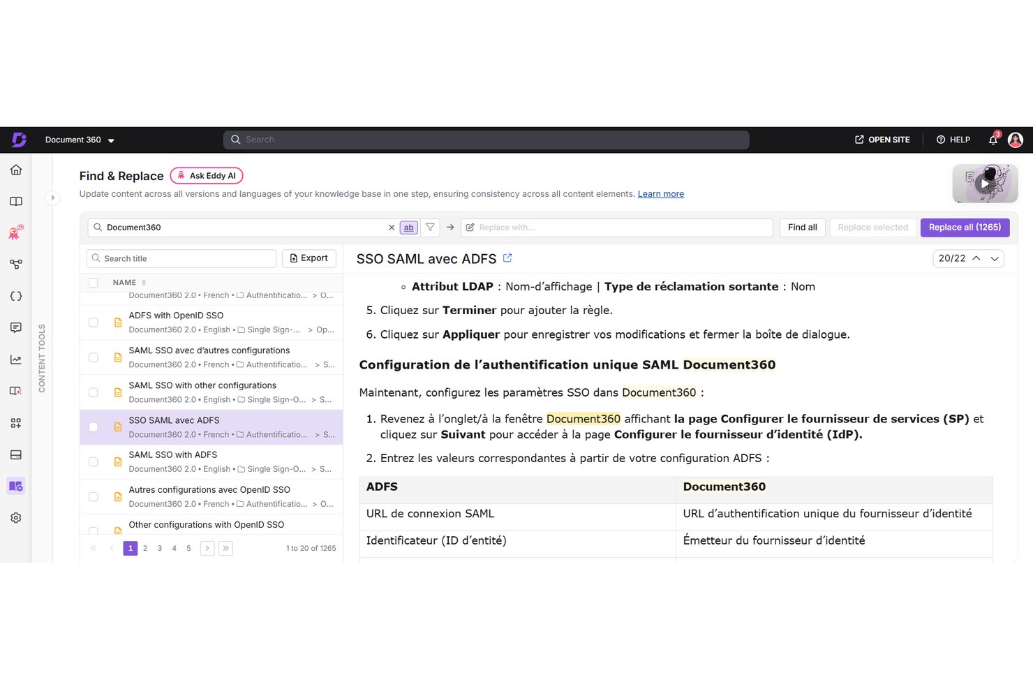The height and width of the screenshot is (689, 1033).
Task: Check the SAML SSO with ADFS checkbox
Action: point(94,461)
